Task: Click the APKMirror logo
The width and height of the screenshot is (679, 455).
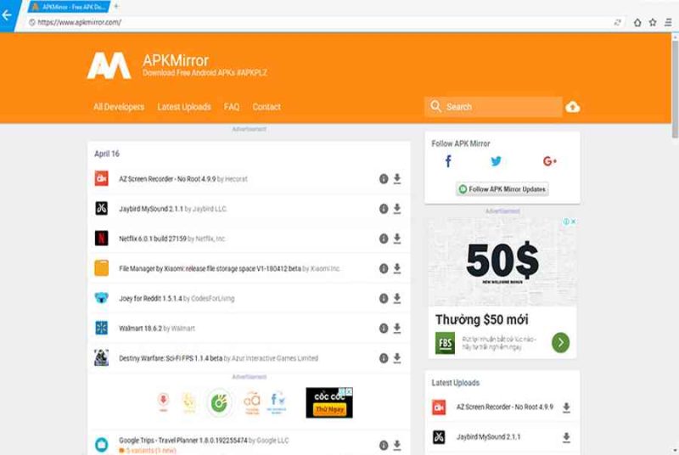Action: [109, 66]
